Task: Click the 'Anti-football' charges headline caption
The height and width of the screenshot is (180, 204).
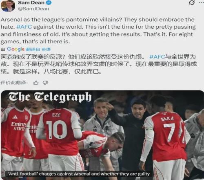Action: 79,174
